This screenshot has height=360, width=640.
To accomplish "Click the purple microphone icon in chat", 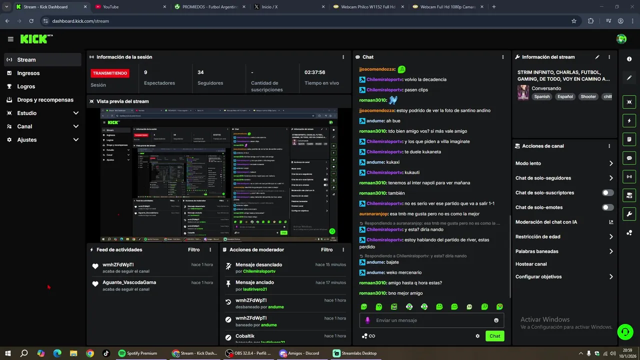I will 367,320.
